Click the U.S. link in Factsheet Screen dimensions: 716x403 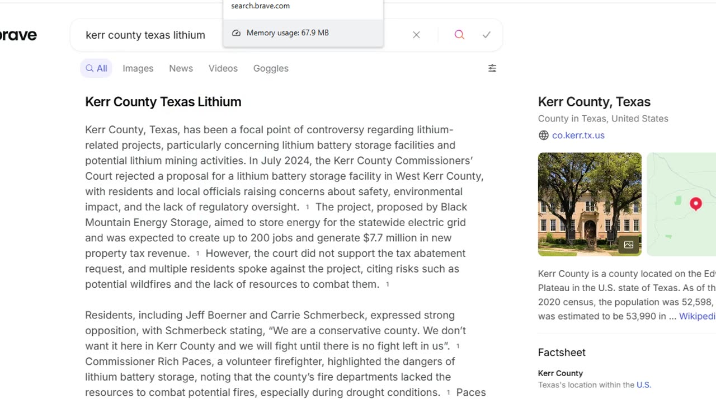643,385
